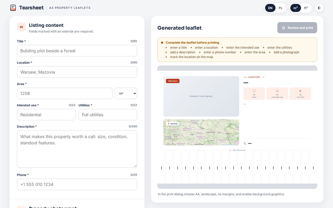Click the 'tear off and call' label
Image resolution: width=333 pixels, height=208 pixels.
coord(239,150)
